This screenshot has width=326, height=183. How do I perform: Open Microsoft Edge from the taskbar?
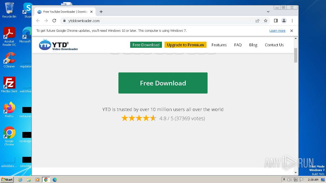[55, 180]
